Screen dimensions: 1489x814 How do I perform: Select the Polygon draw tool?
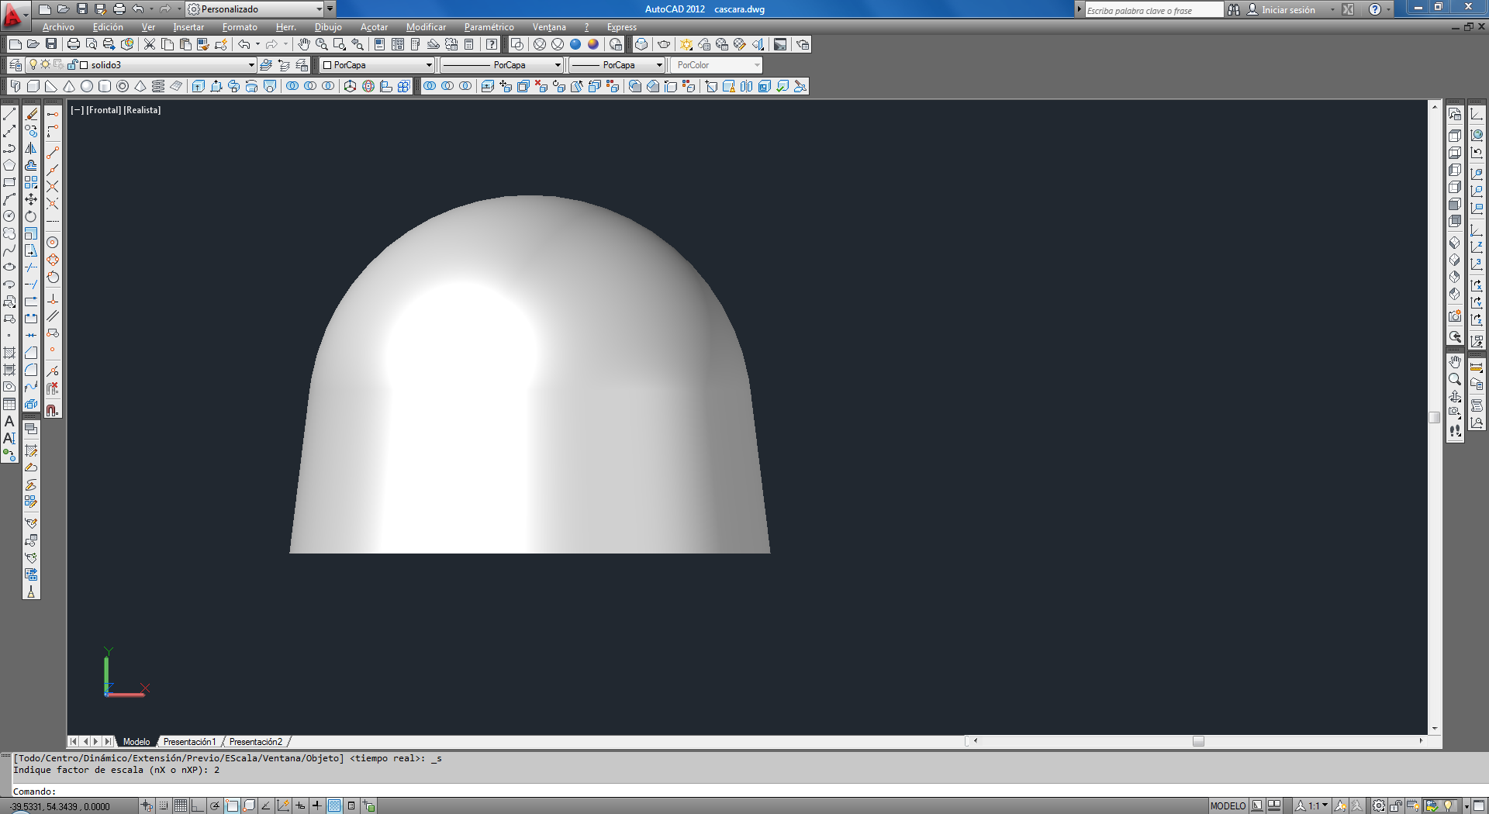pyautogui.click(x=9, y=165)
